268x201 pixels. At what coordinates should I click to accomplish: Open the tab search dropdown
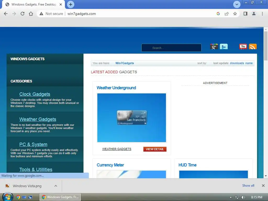(x=237, y=4)
